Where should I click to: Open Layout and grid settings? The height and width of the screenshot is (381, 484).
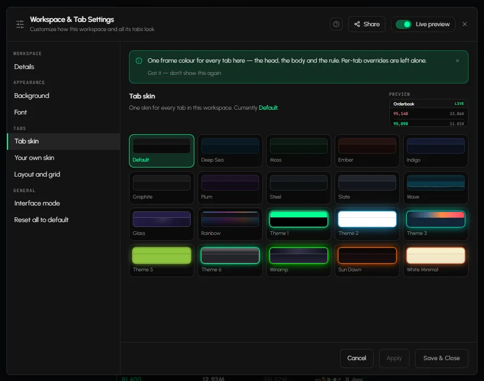coord(64,174)
